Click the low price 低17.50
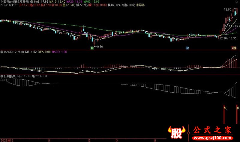This screenshot has width=240, height=142. [x=46, y=5]
